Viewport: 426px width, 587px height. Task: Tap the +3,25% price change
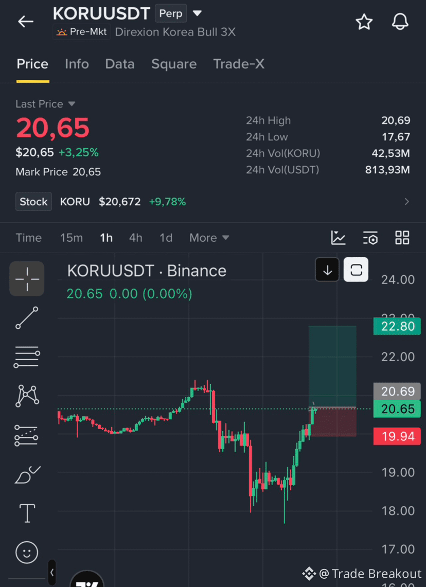(79, 152)
